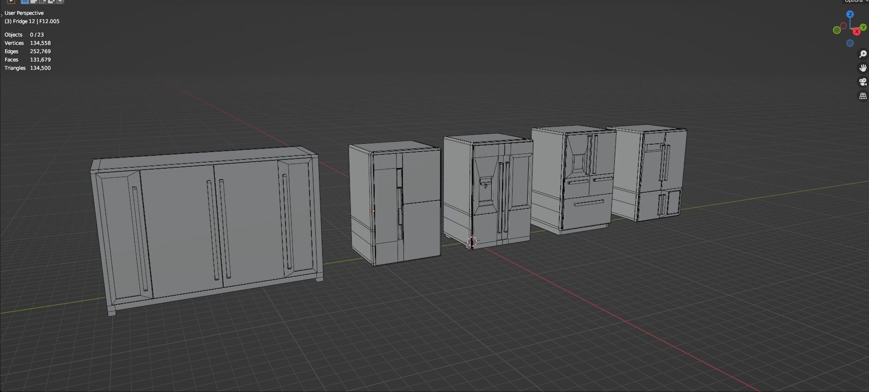
Task: Click the red X axis gizmo ball
Action: [x=857, y=31]
